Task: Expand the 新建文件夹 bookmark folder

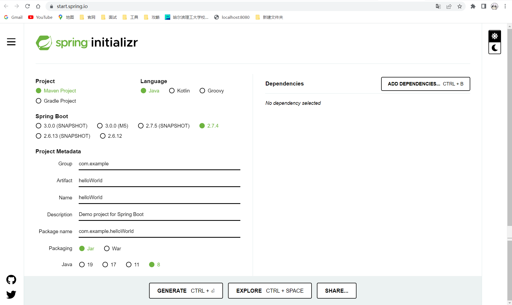Action: click(269, 17)
